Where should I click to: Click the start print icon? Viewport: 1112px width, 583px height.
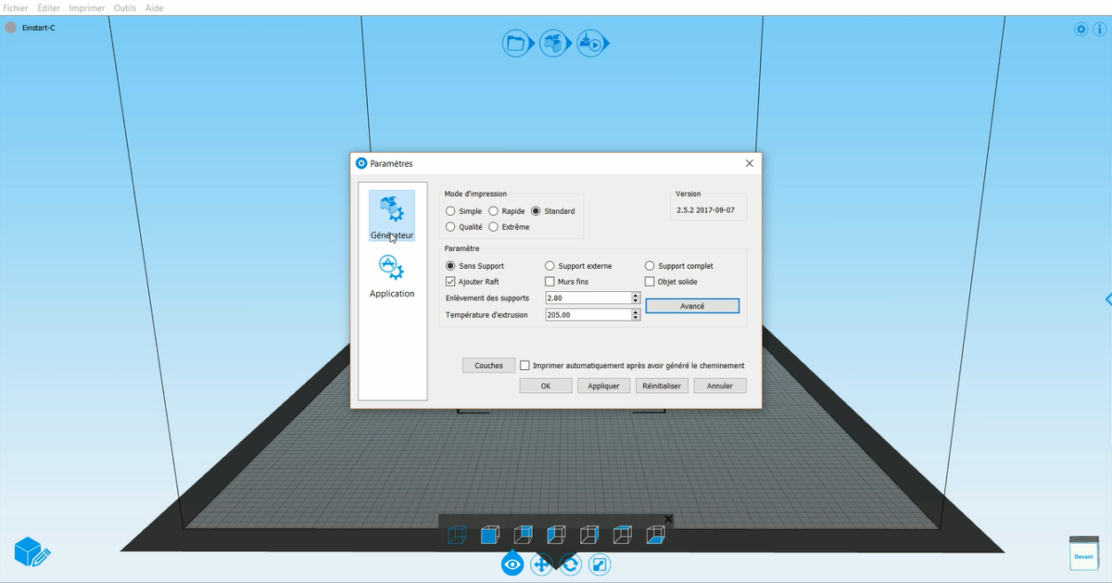590,43
